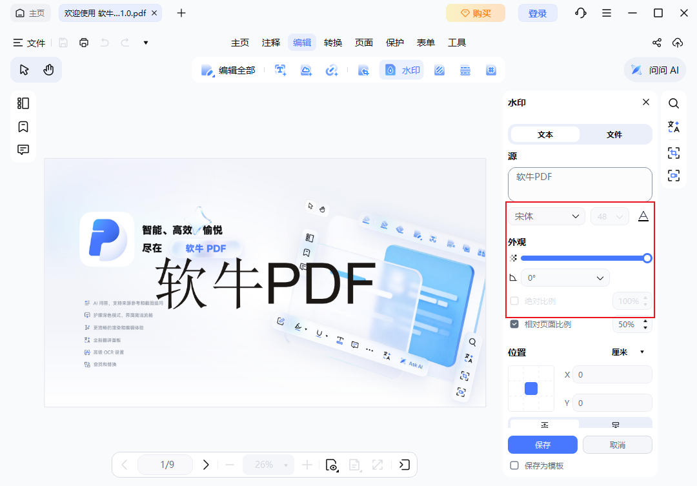This screenshot has width=697, height=486.
Task: Click the Header and Footer icon
Action: click(x=465, y=70)
